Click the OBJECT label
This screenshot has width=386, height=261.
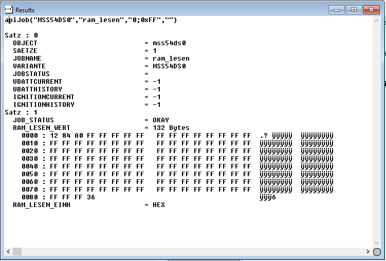(x=25, y=43)
